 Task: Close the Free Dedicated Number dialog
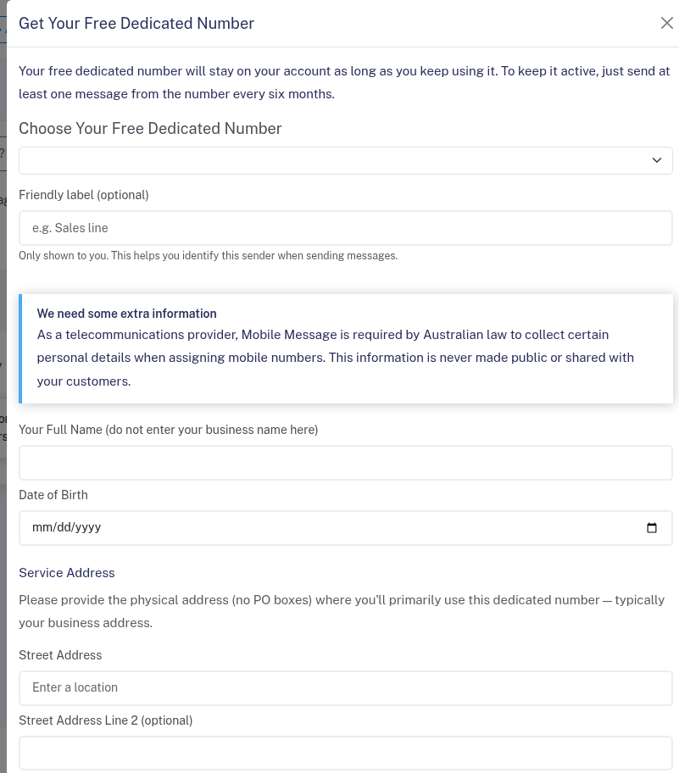666,24
